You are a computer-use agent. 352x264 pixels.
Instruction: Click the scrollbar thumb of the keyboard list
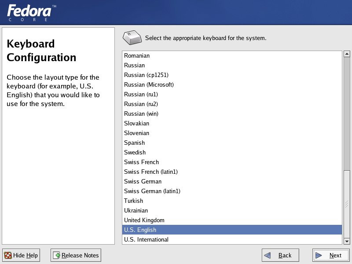[347, 203]
